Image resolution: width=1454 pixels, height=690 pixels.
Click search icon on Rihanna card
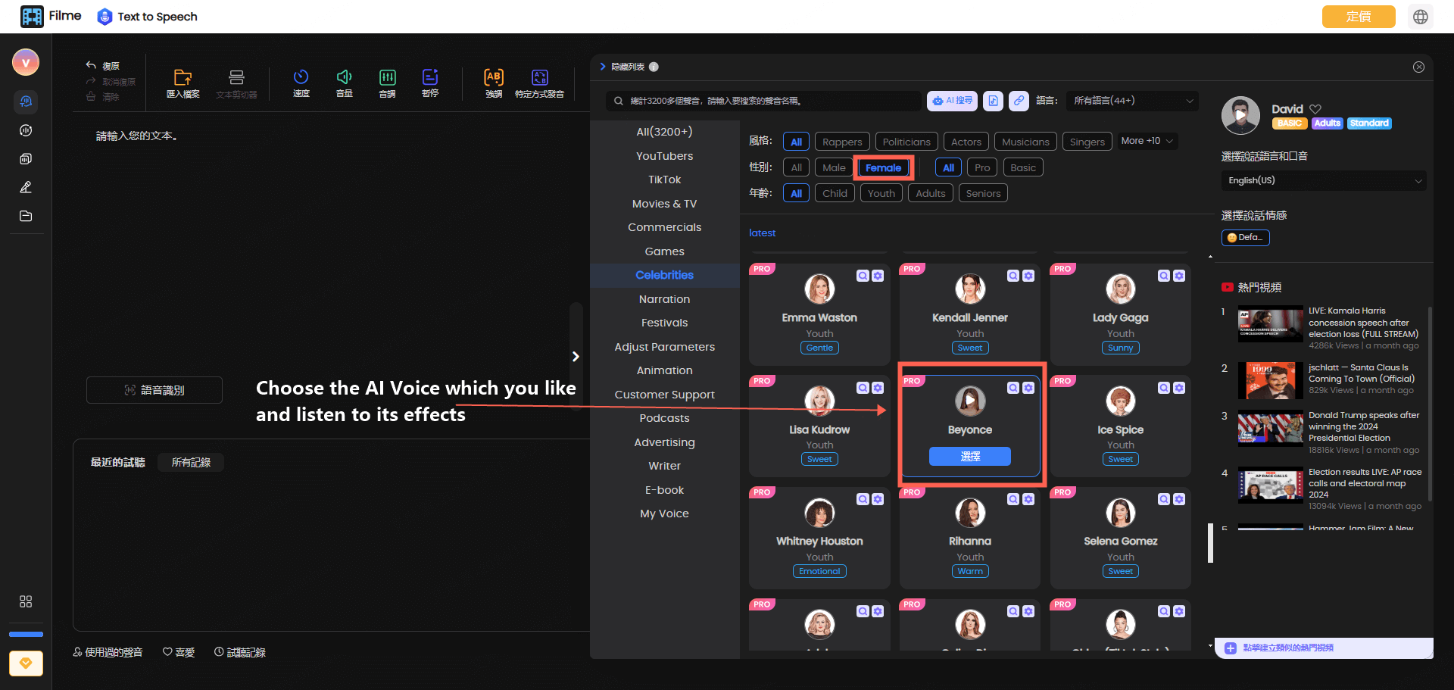click(x=1013, y=499)
